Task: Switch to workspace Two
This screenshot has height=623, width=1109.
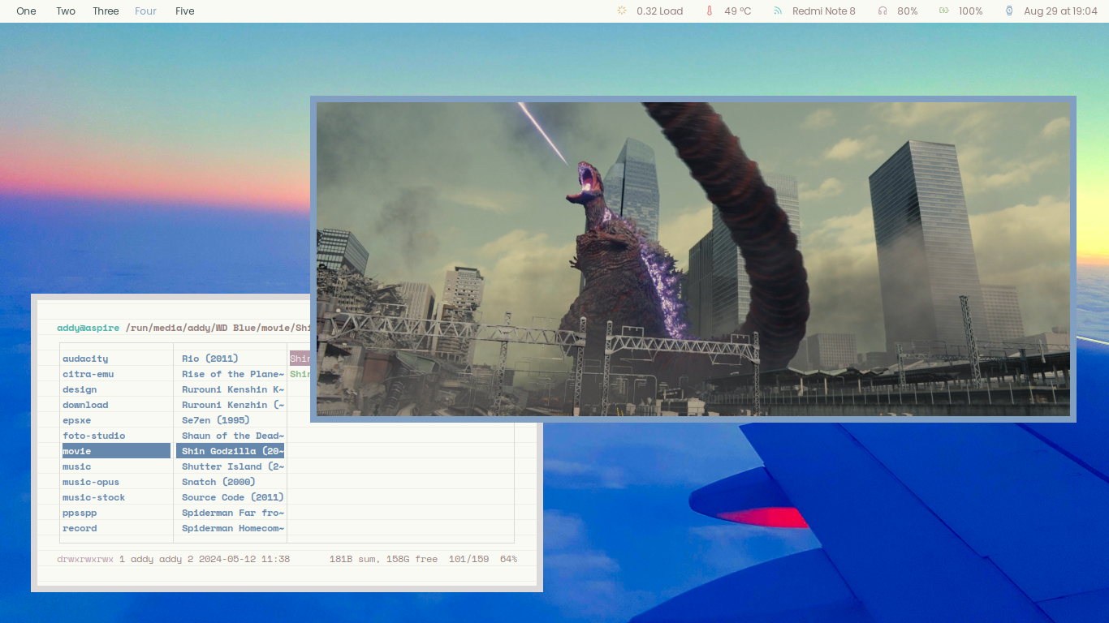Action: [66, 11]
